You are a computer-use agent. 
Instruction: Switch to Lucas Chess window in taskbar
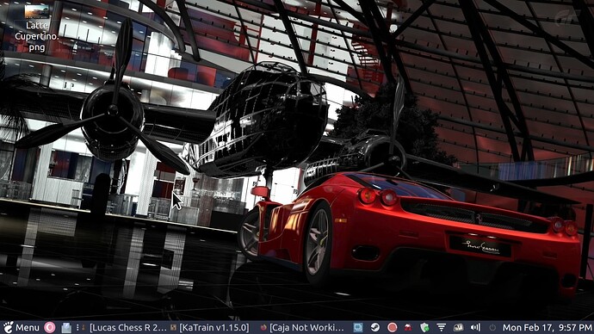click(x=124, y=328)
